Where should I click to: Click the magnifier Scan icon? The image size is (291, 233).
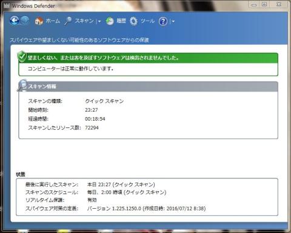[68, 21]
